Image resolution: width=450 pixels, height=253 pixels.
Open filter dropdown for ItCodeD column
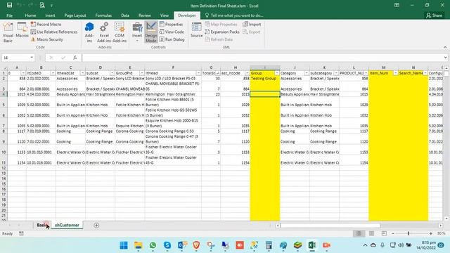pyautogui.click(x=53, y=73)
